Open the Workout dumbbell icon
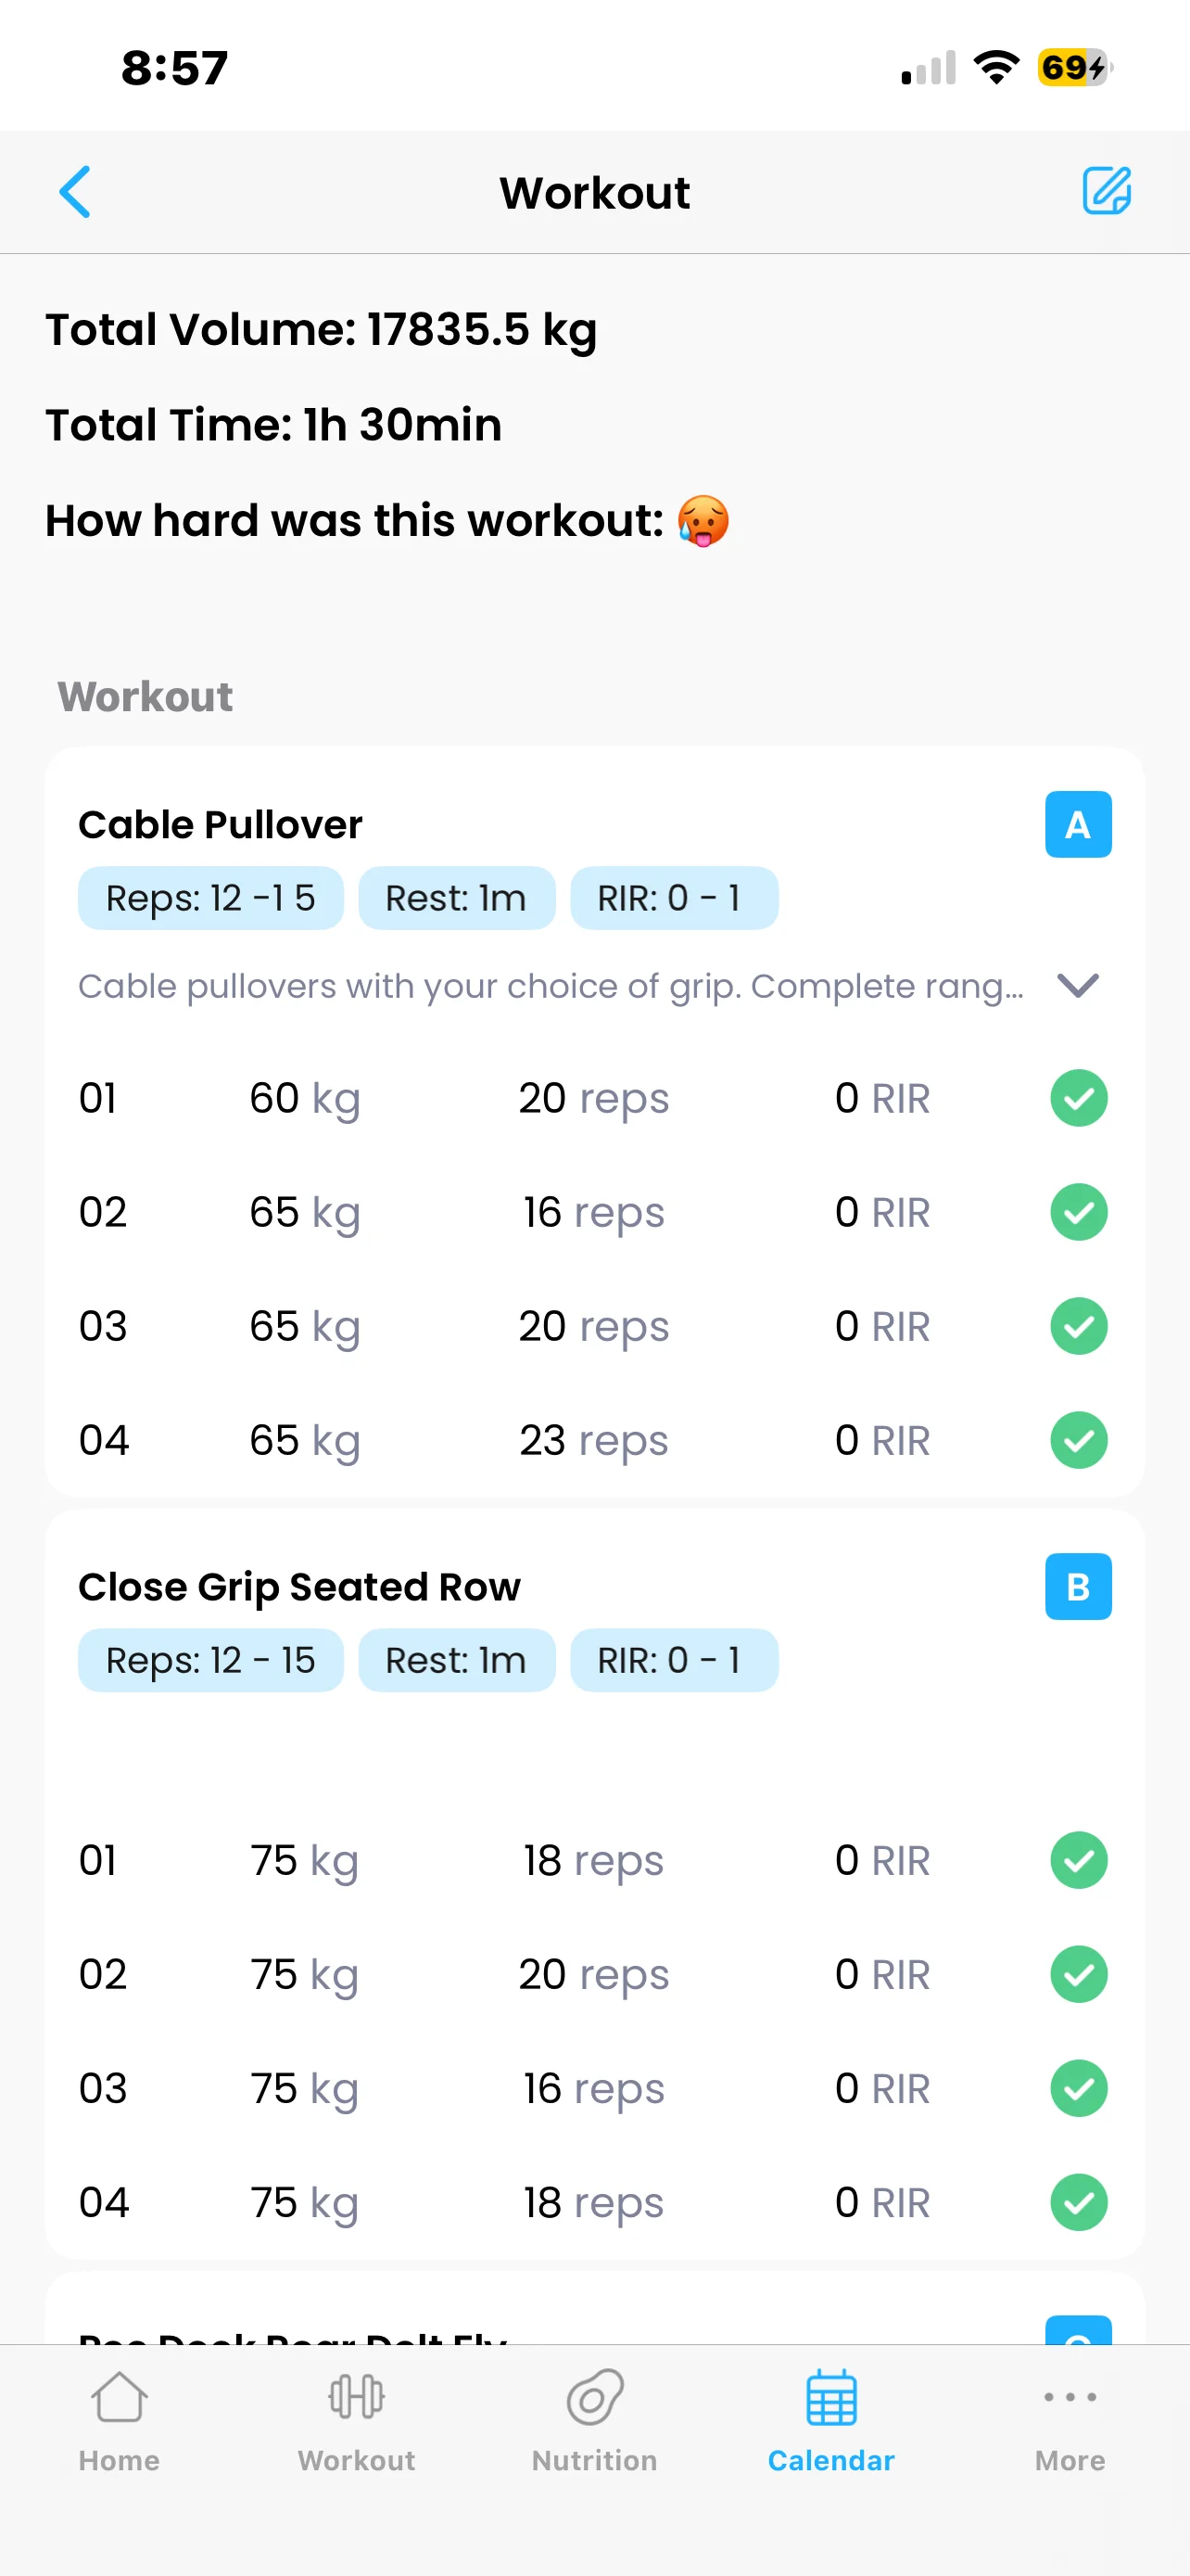The image size is (1190, 2576). coord(356,2398)
